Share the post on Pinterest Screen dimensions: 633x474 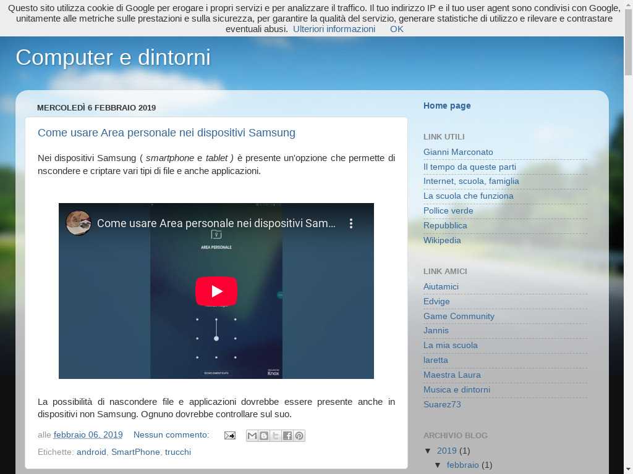point(299,436)
